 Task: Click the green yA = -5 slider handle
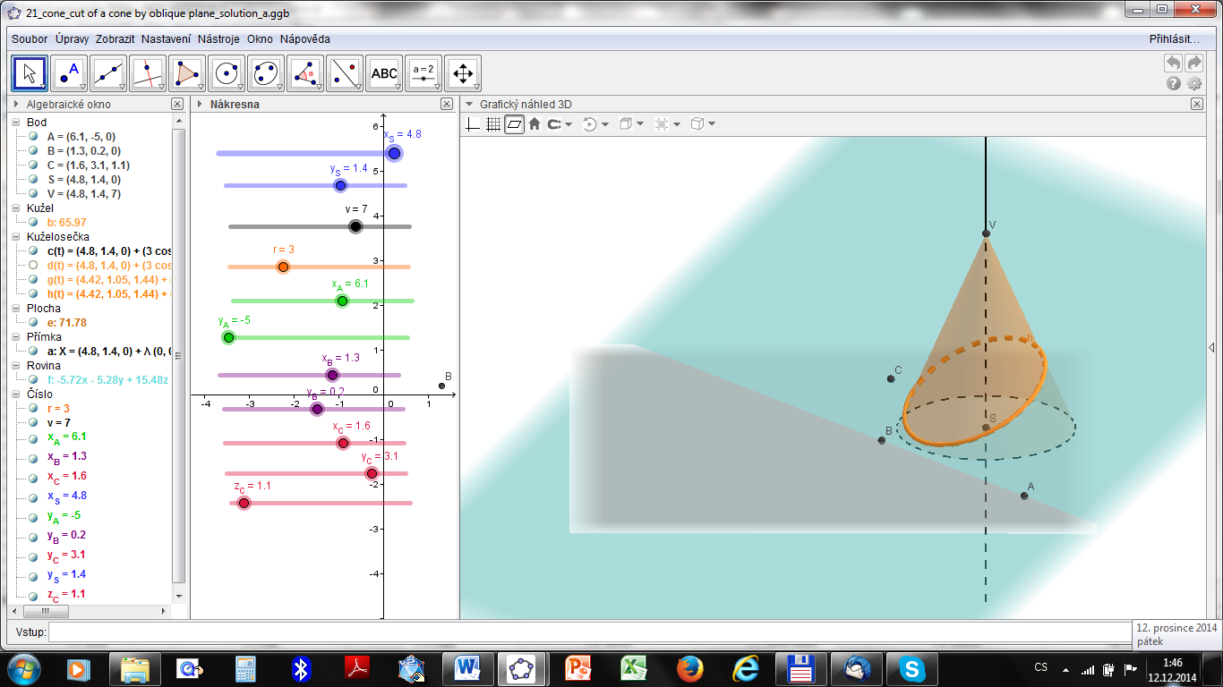(x=228, y=337)
